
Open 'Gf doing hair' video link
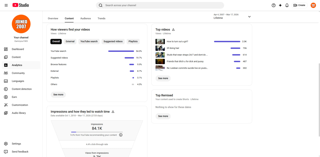(x=173, y=48)
